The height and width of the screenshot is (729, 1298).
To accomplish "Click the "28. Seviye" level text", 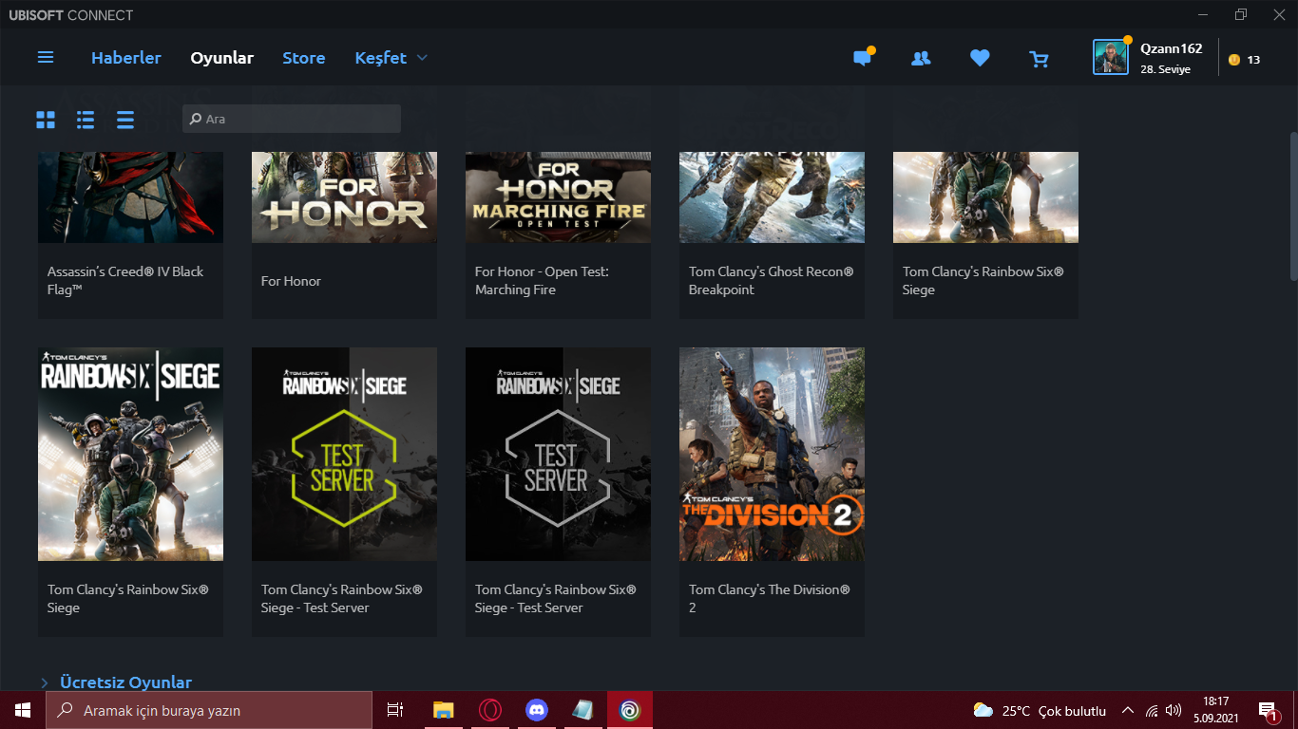I will pyautogui.click(x=1165, y=70).
